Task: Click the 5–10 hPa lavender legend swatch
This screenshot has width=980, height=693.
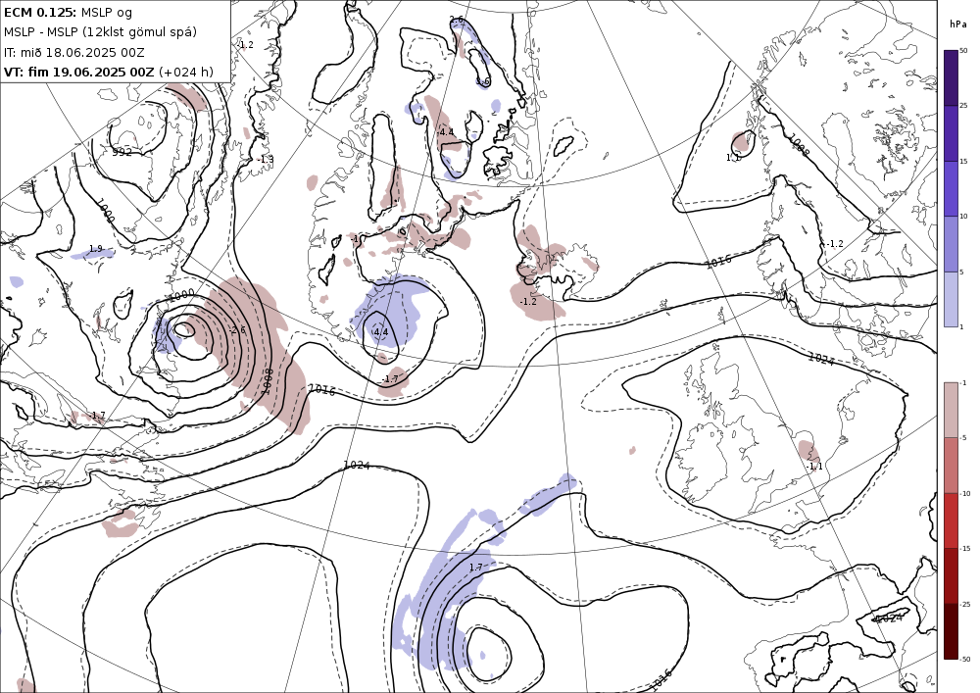Action: 951,244
